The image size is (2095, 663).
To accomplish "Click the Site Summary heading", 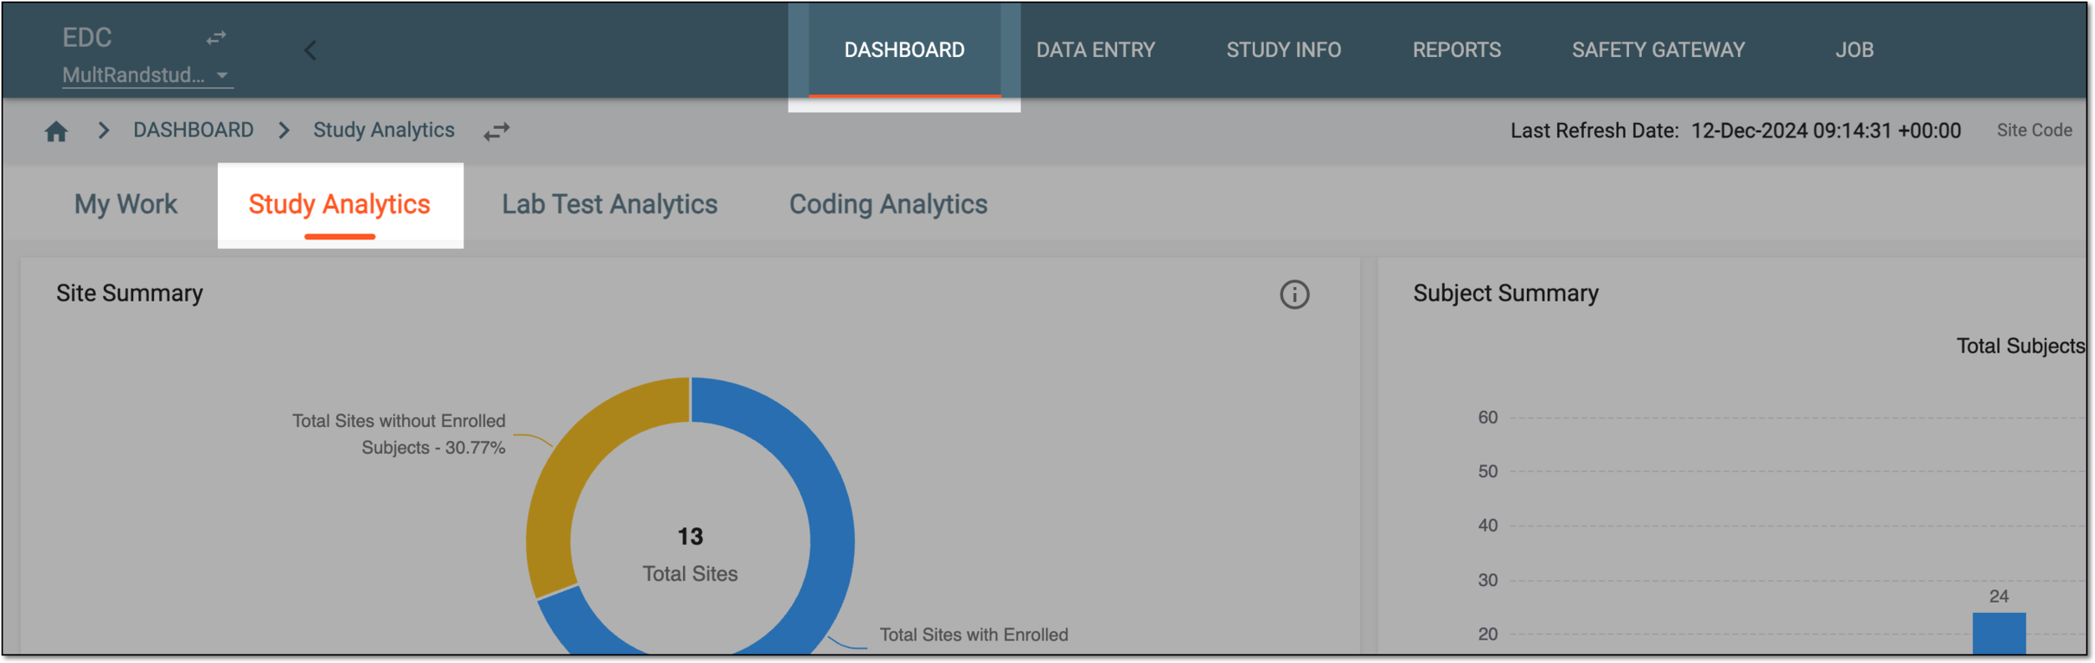I will point(130,294).
